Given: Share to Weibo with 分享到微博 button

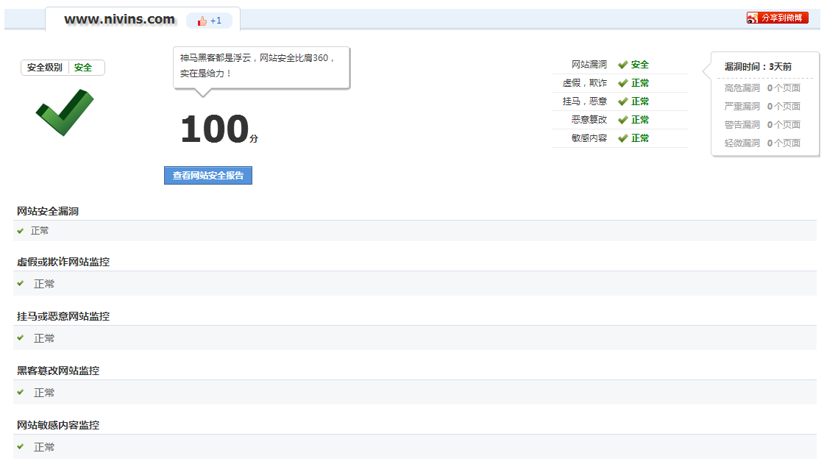Looking at the screenshot, I should [777, 18].
